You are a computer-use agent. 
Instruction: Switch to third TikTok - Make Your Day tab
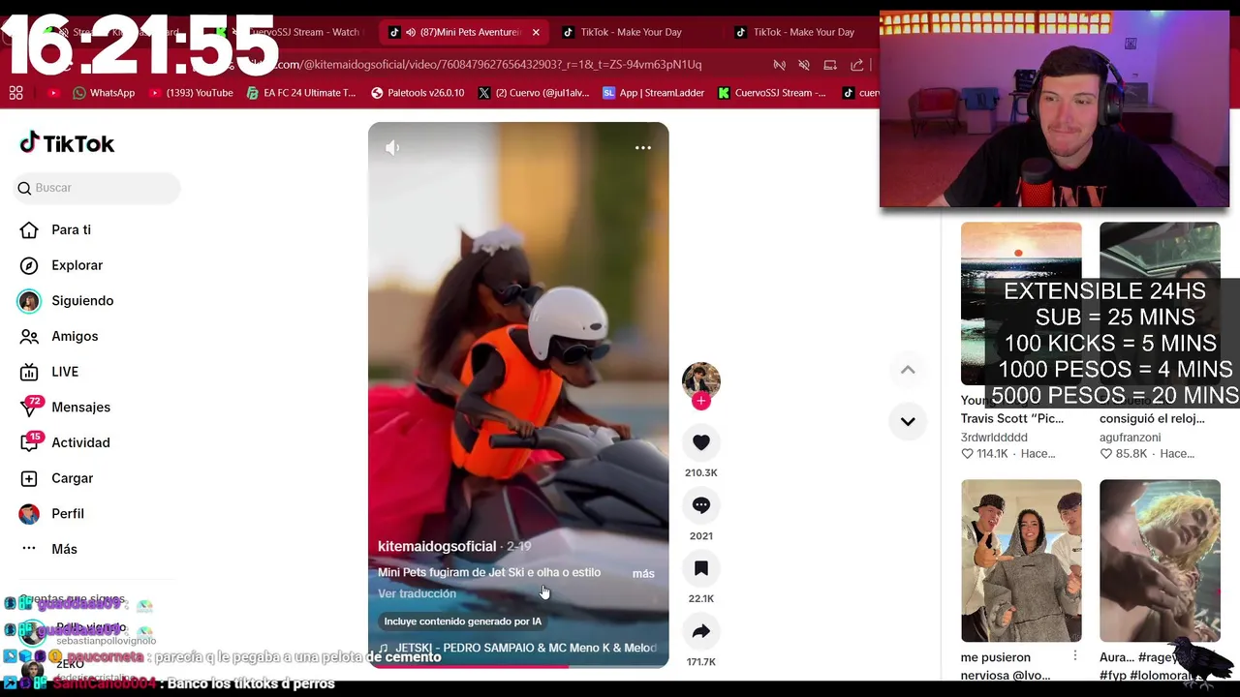[803, 32]
